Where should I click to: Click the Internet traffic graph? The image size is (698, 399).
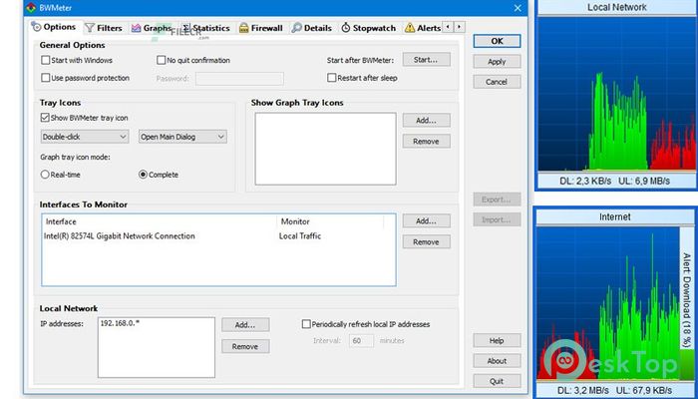pyautogui.click(x=608, y=303)
